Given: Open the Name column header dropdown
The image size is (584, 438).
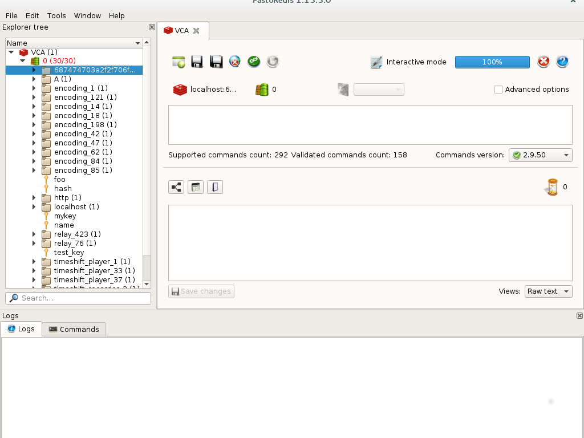Looking at the screenshot, I should click(137, 43).
